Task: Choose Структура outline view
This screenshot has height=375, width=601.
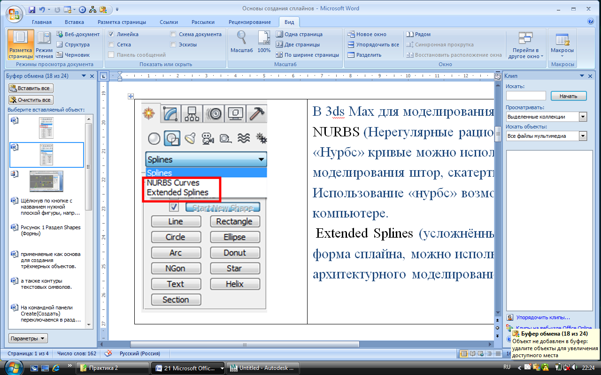Action: (x=73, y=45)
